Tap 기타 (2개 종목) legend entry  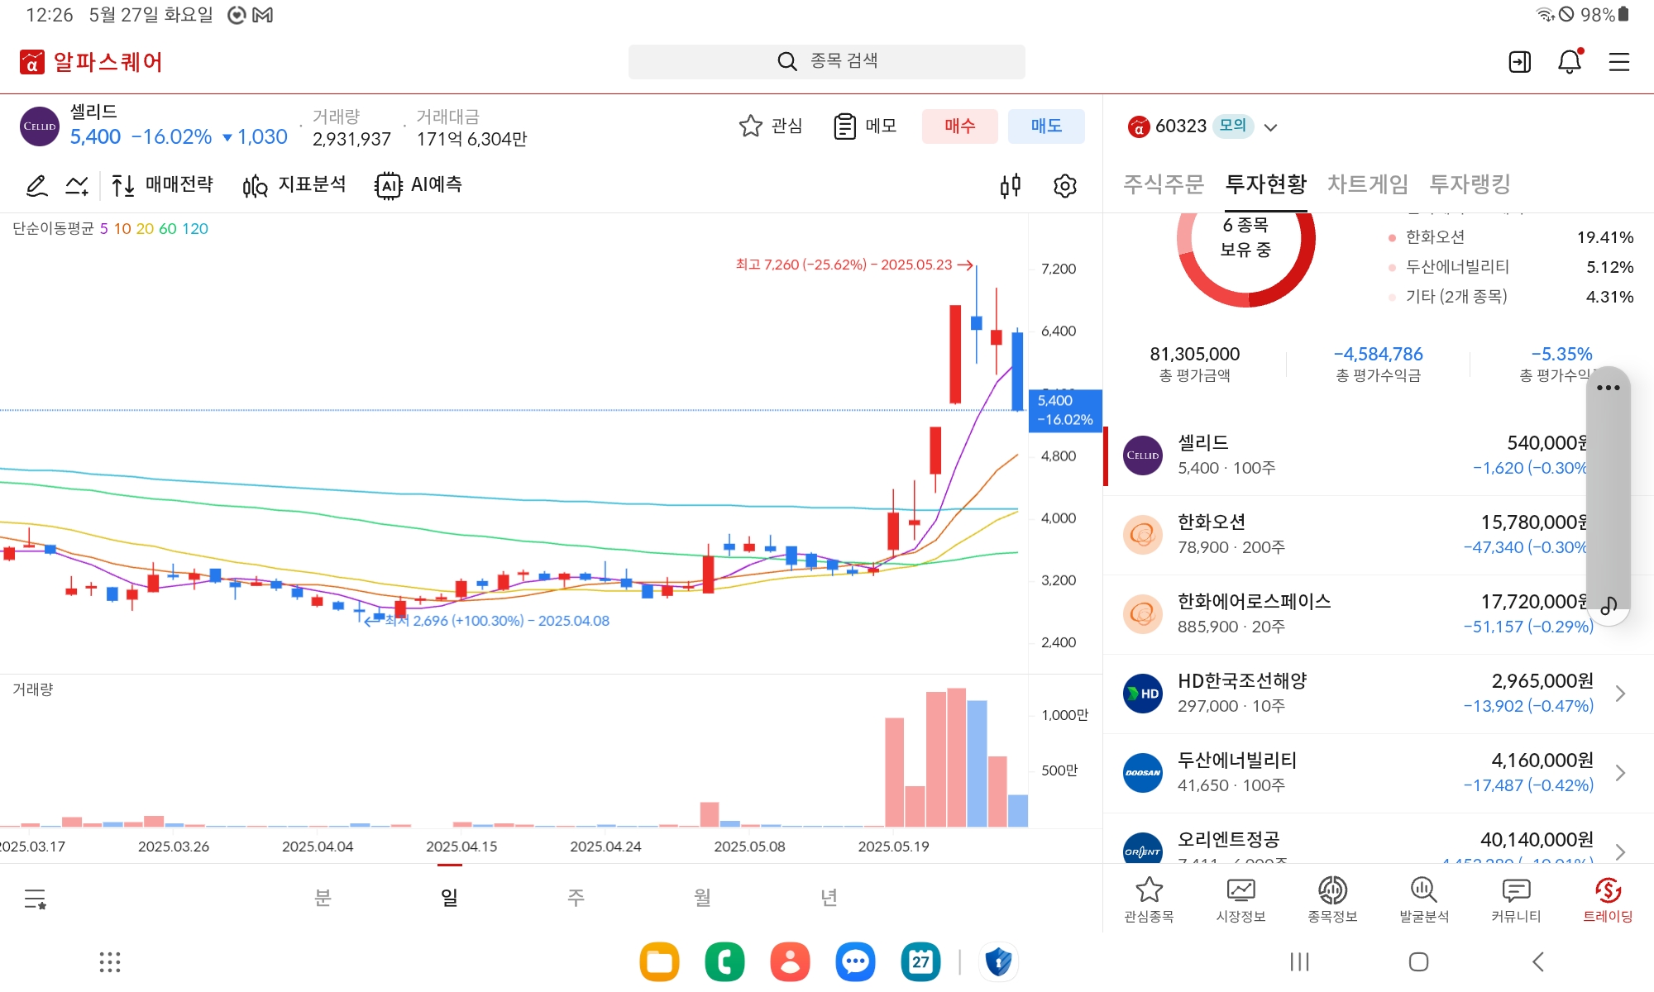click(1510, 297)
